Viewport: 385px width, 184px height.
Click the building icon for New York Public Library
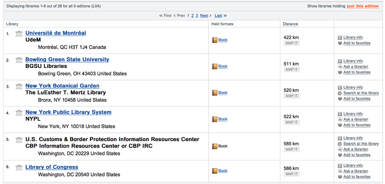pyautogui.click(x=19, y=113)
